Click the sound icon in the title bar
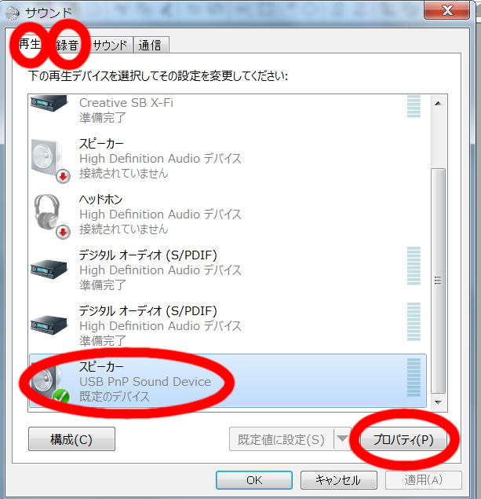This screenshot has height=499, width=481. (x=13, y=13)
